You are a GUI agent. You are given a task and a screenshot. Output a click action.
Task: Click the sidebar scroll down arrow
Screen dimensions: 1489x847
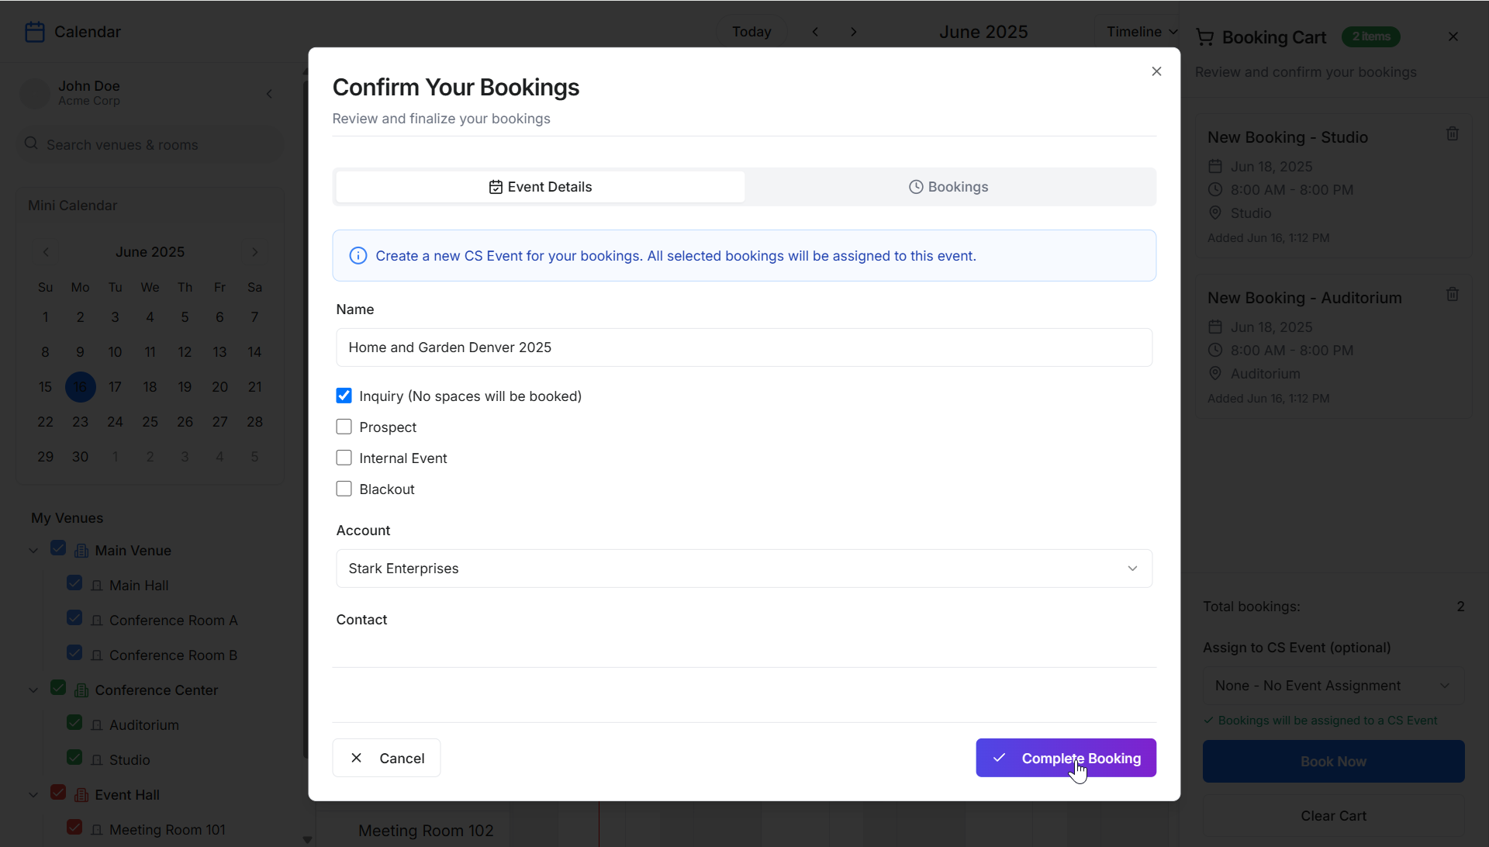tap(307, 839)
